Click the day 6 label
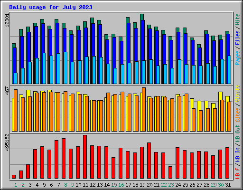 pos(51,185)
